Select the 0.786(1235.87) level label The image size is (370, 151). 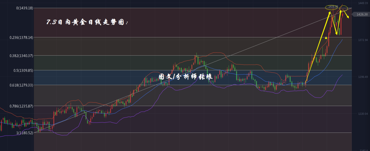pos(21,106)
